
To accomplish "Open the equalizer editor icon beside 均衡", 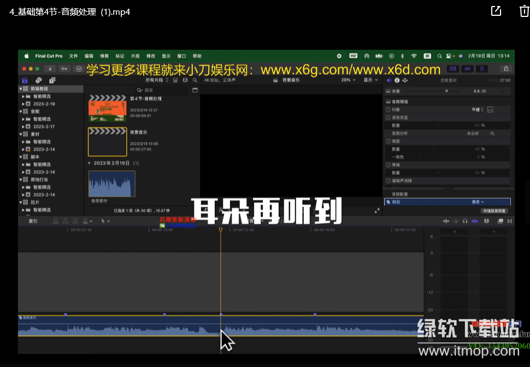I will 490,110.
